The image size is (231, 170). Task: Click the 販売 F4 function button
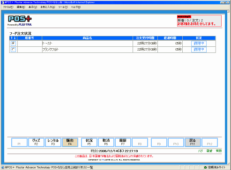point(70,142)
